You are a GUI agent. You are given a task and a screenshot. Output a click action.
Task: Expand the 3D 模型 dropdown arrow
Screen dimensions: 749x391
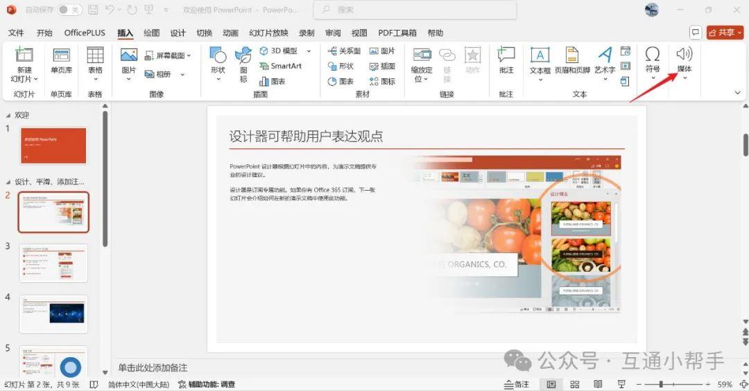309,51
